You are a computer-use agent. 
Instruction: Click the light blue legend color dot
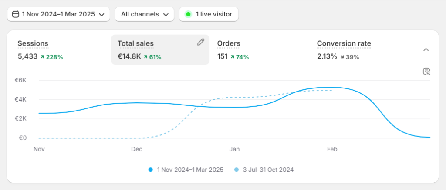point(237,170)
